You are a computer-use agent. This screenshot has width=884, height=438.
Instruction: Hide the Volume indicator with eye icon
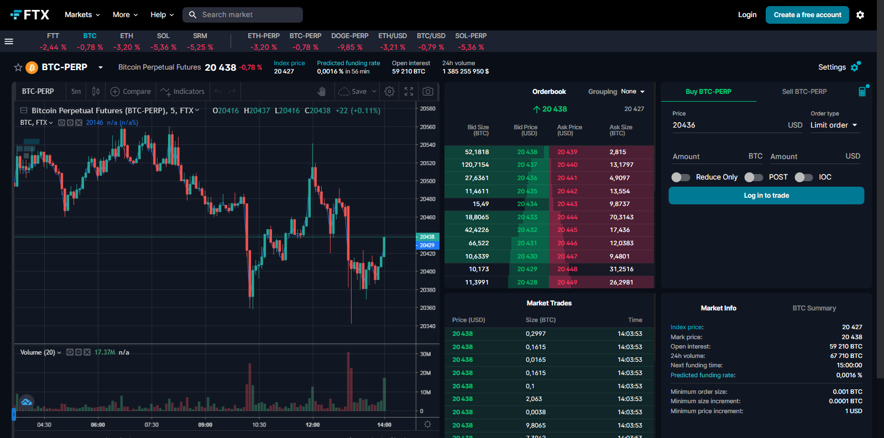click(70, 352)
